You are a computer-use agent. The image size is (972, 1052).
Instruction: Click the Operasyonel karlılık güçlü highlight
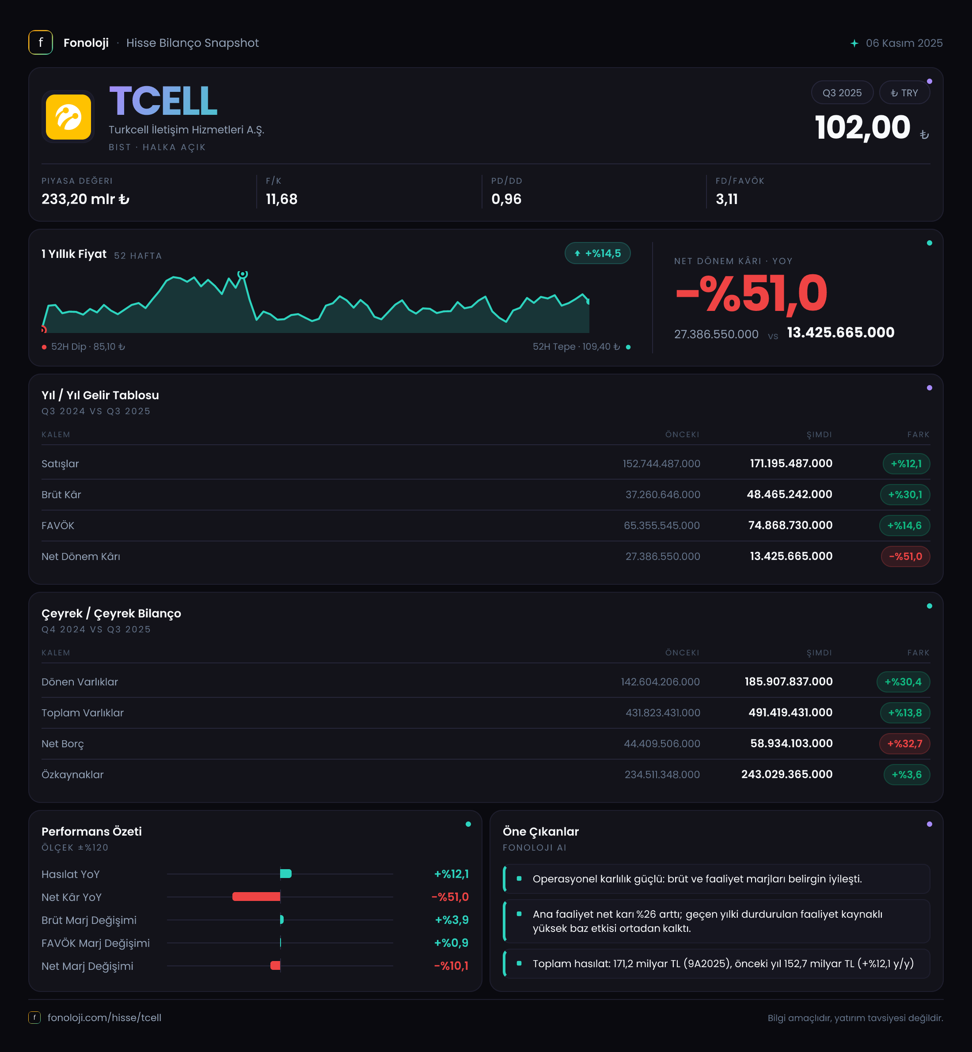click(x=716, y=878)
